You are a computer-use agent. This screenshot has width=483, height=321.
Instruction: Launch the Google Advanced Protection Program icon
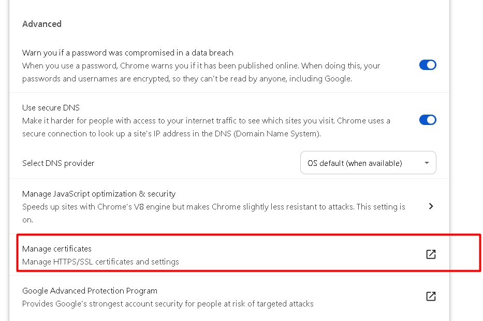point(431,296)
